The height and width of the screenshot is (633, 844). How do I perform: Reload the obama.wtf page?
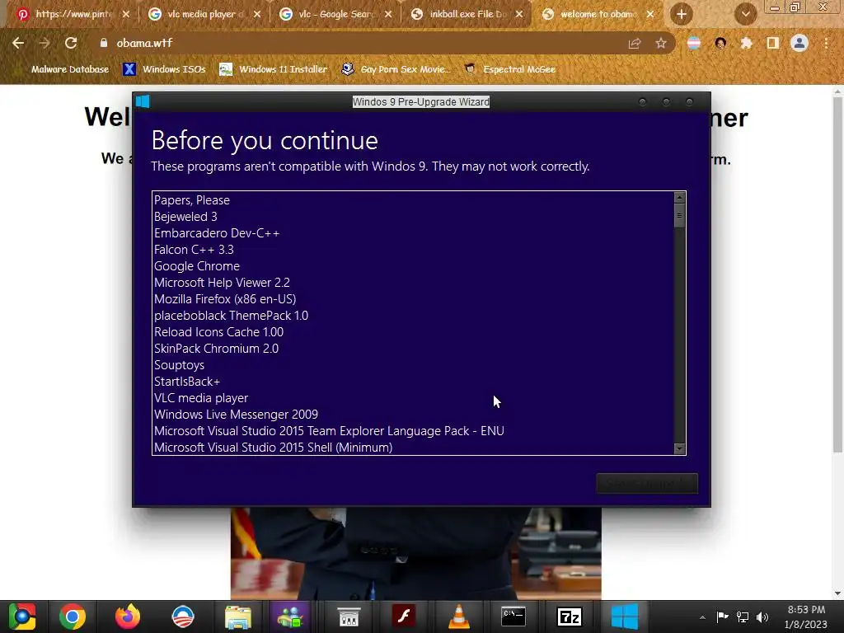point(71,43)
